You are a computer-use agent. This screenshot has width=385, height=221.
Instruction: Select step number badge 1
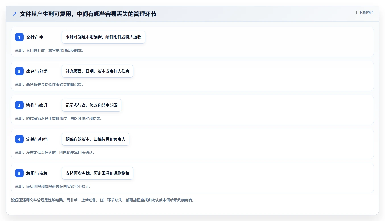coord(19,37)
